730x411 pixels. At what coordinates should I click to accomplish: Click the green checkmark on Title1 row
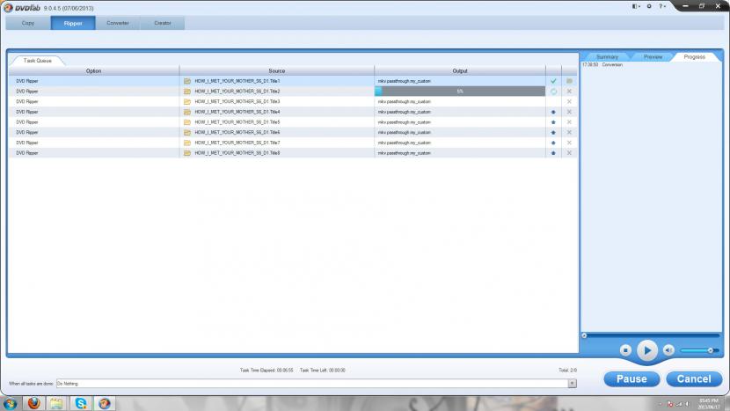point(553,81)
